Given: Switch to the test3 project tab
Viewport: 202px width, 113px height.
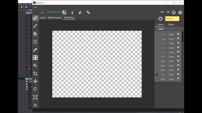Looking at the screenshot, I should click(x=43, y=18).
